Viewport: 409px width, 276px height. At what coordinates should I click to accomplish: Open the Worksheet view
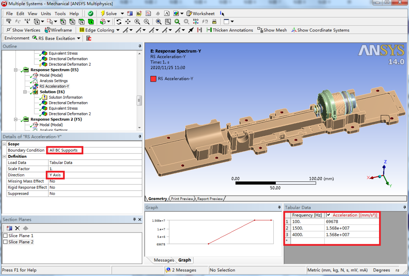tap(201, 13)
